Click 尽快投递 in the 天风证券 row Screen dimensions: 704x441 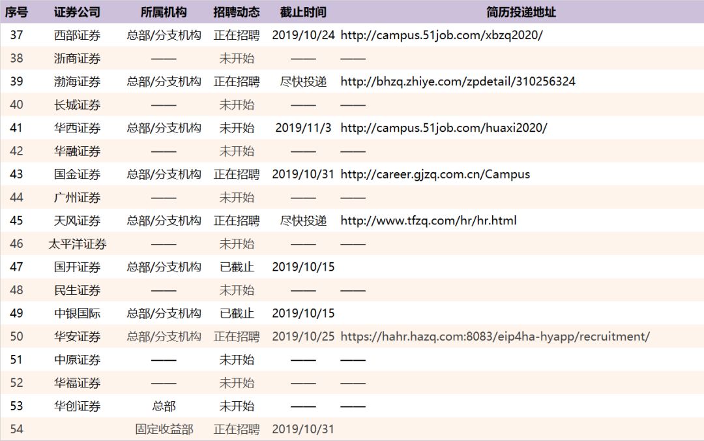303,220
